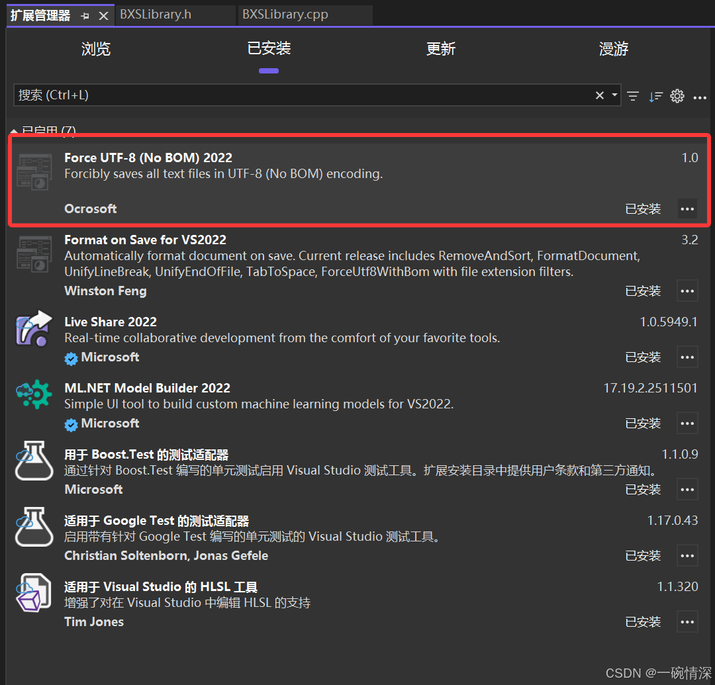This screenshot has width=715, height=685.
Task: Click version 17.19.2.2511501 text
Action: pyautogui.click(x=650, y=388)
